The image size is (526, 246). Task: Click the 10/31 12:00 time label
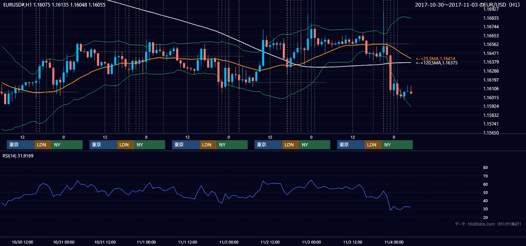[x=105, y=242]
